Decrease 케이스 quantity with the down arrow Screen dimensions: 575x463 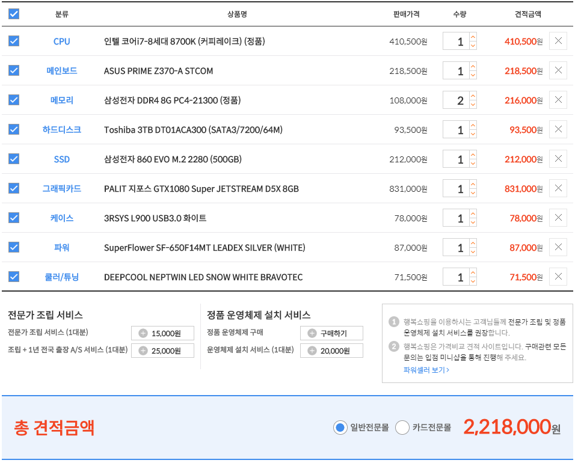[473, 222]
